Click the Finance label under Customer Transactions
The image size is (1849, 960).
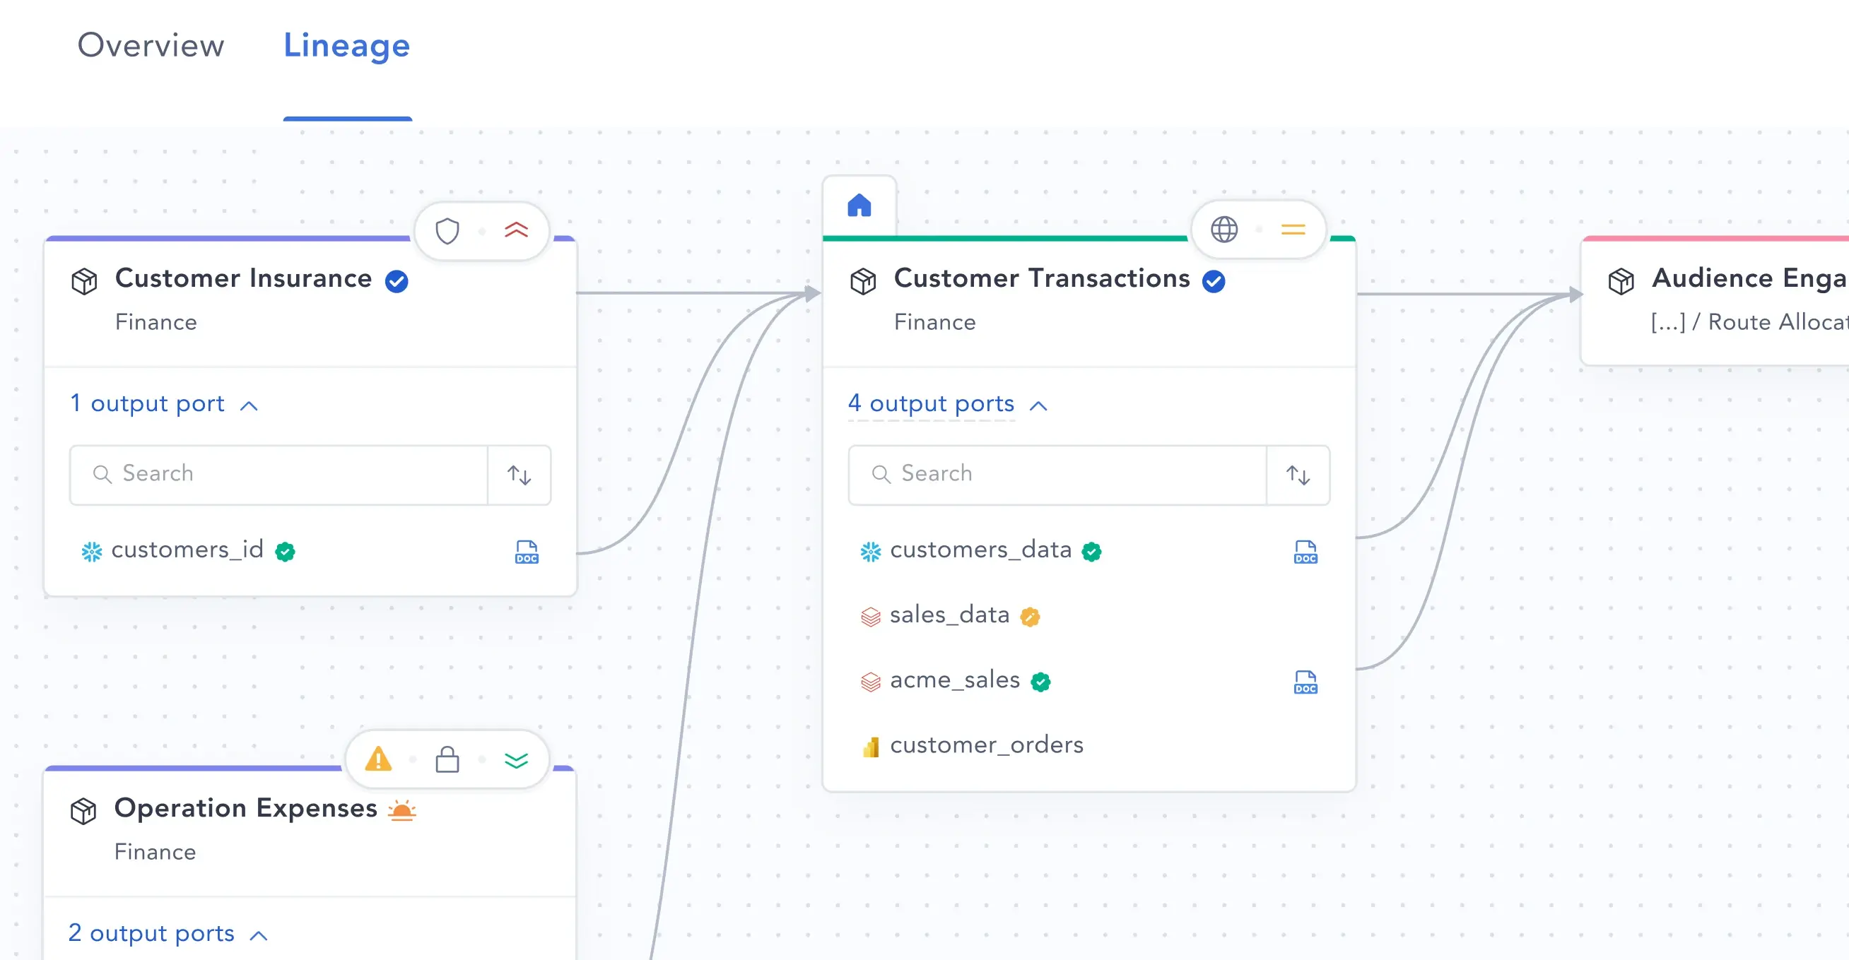click(x=934, y=322)
